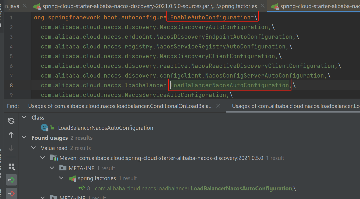Image resolution: width=360 pixels, height=199 pixels.
Task: Click EnableAutoConfiguration key on editor line 1
Action: point(211,18)
